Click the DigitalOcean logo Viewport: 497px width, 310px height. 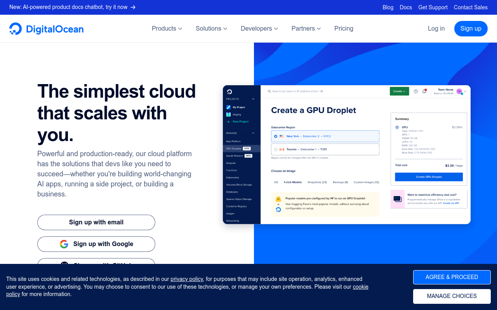pos(46,29)
